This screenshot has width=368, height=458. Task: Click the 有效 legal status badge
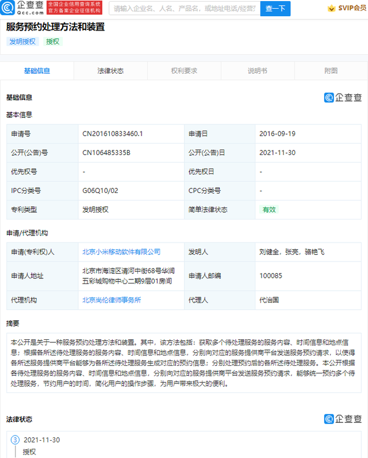(269, 209)
